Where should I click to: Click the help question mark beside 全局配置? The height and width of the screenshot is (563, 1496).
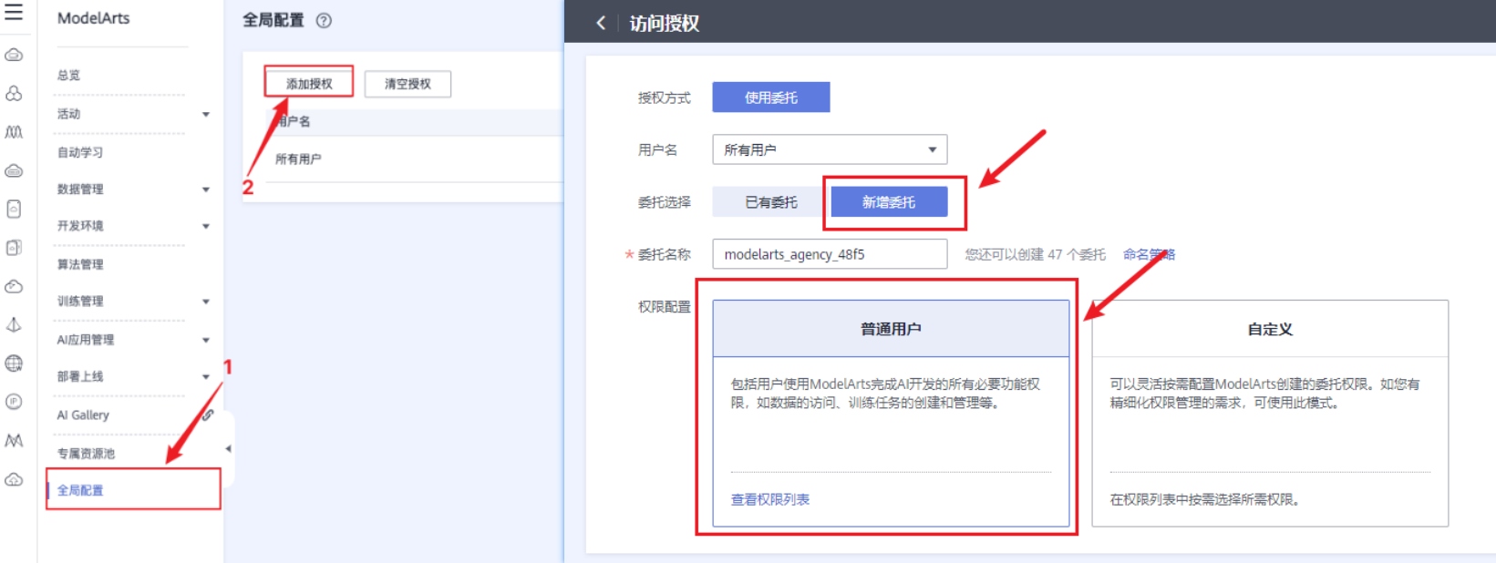coord(324,20)
